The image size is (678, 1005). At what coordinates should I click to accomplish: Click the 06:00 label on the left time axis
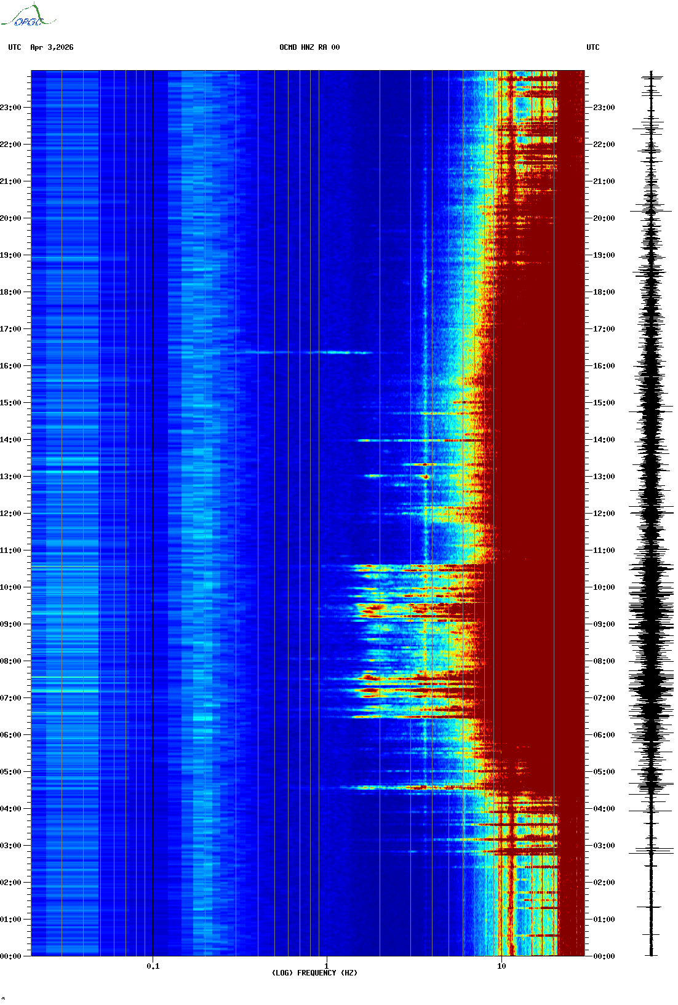coord(10,735)
